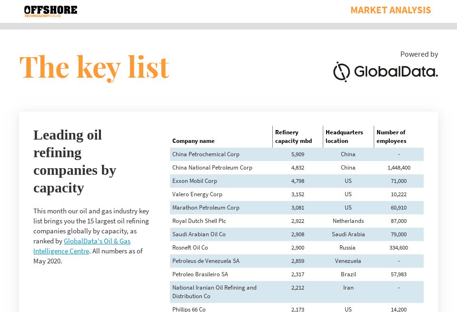
Task: Click the 'Headquarters location' column header
Action: (x=344, y=137)
